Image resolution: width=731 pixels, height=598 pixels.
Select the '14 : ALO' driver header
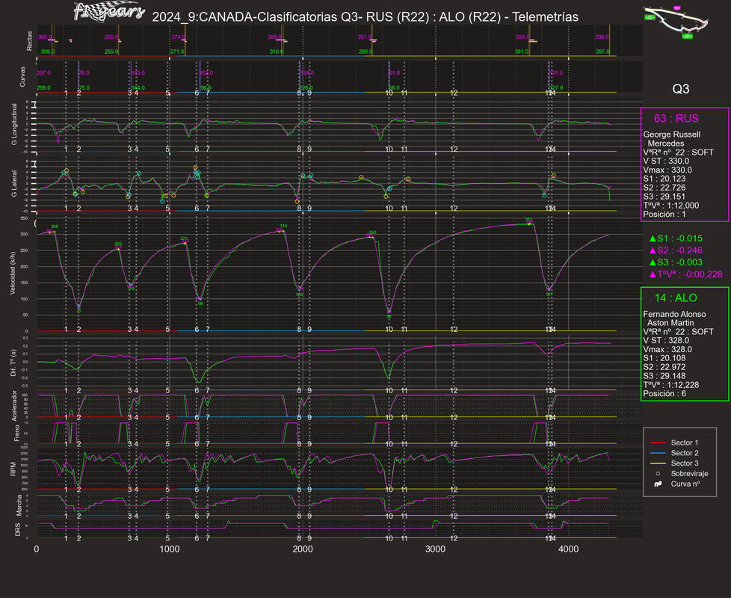coord(676,298)
